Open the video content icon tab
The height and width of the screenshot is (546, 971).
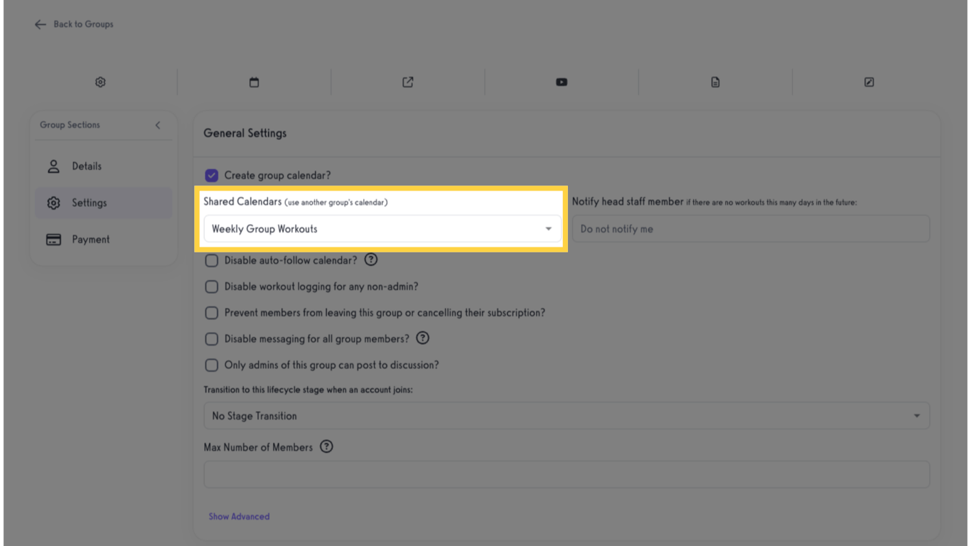point(561,82)
